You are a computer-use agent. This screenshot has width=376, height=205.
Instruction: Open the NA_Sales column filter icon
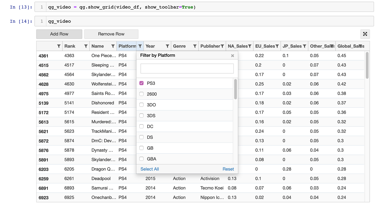click(x=251, y=46)
